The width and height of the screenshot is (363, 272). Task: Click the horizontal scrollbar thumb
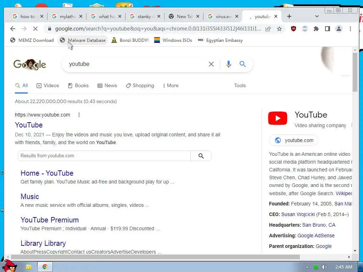[x=155, y=257]
